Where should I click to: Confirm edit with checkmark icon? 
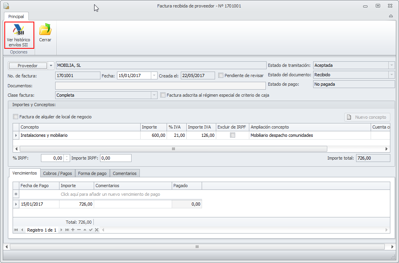click(x=91, y=230)
